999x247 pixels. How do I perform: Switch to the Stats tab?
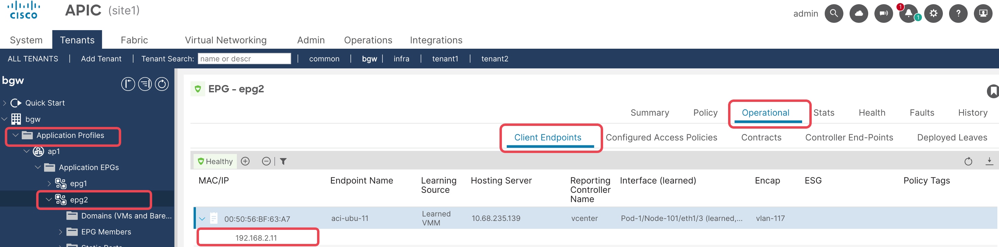pyautogui.click(x=824, y=113)
